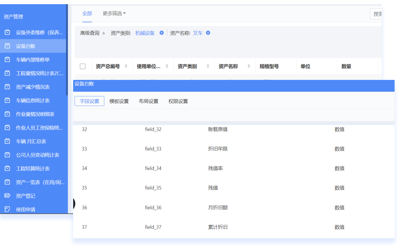The width and height of the screenshot is (403, 246).
Task: Click the sidebar vertical scrollbar
Action: pyautogui.click(x=67, y=49)
